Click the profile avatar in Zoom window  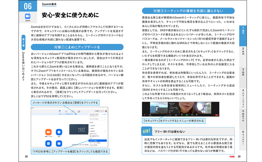(x=106, y=111)
